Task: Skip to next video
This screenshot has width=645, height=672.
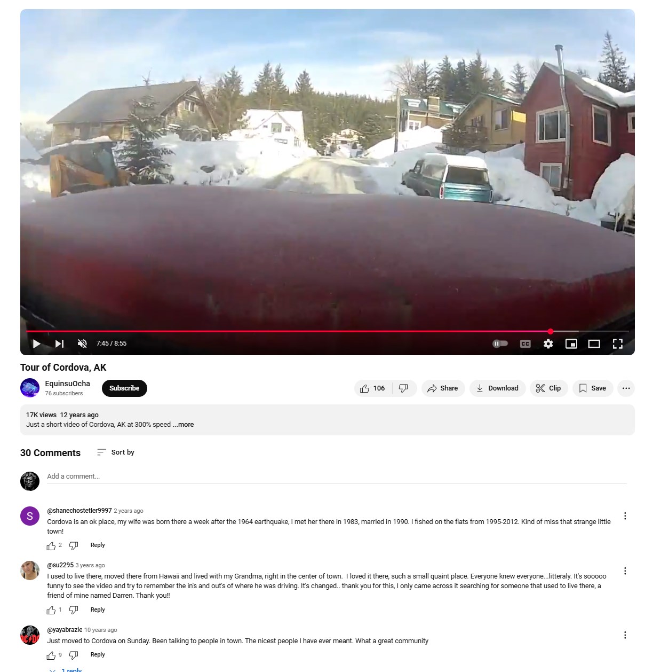Action: coord(59,343)
